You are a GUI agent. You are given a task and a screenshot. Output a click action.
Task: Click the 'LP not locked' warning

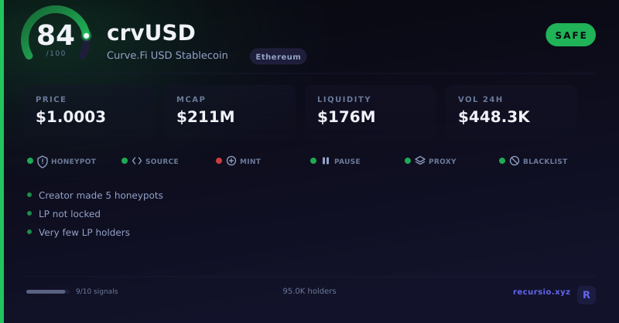[70, 214]
